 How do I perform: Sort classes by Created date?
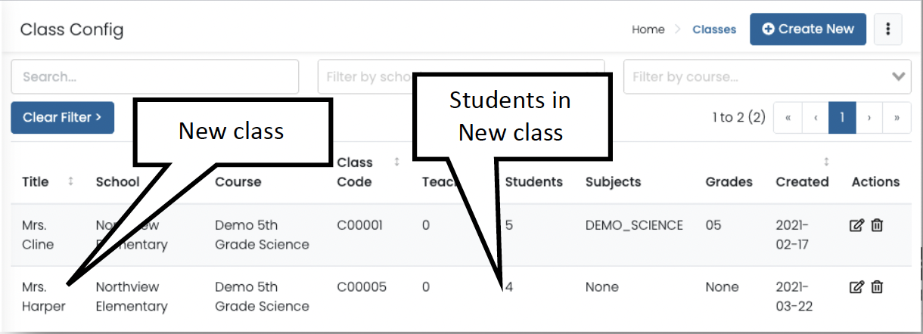point(826,162)
